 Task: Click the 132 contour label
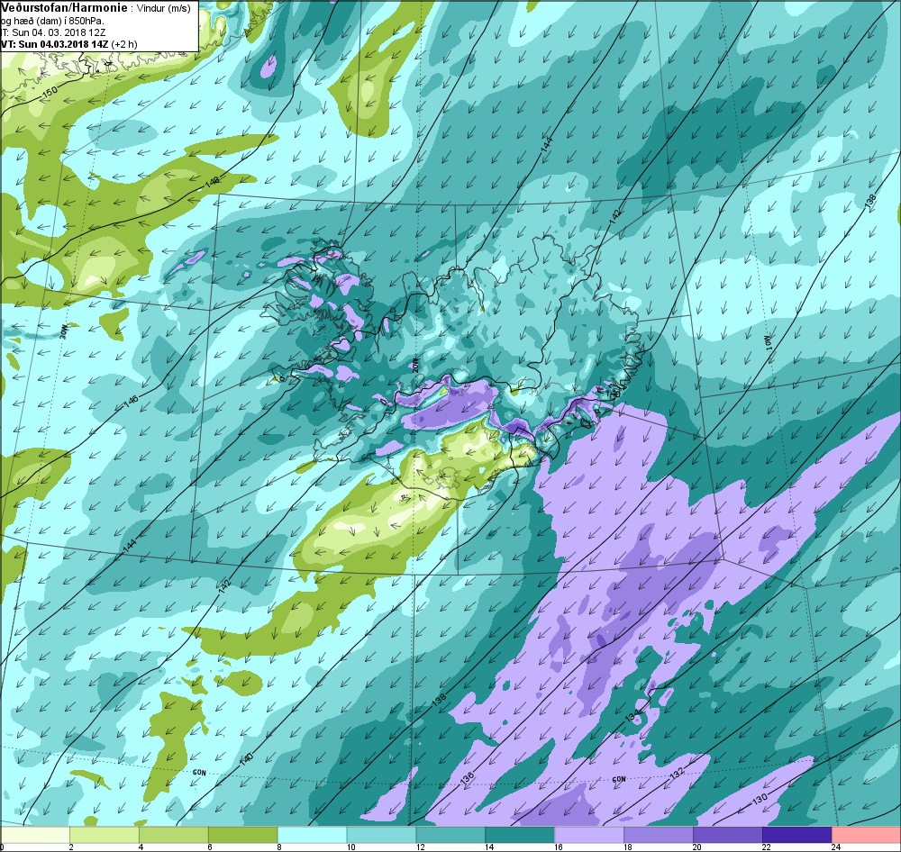678,774
